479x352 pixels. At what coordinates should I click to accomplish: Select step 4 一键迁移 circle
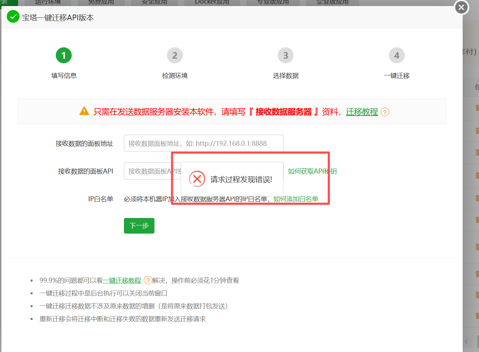pyautogui.click(x=397, y=55)
